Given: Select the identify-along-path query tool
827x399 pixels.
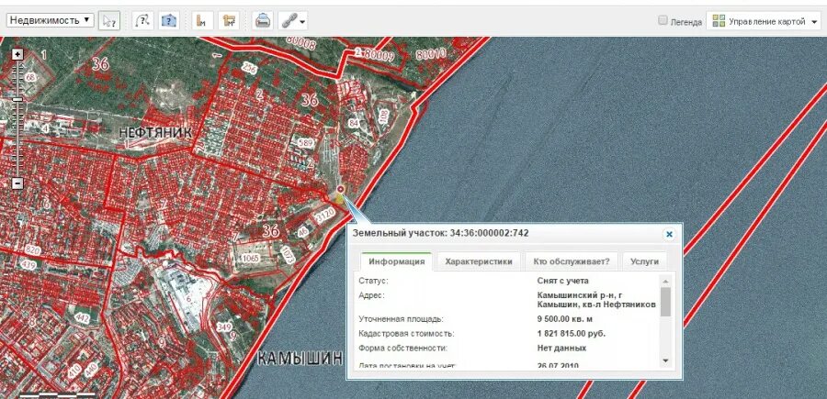Looking at the screenshot, I should pos(143,21).
